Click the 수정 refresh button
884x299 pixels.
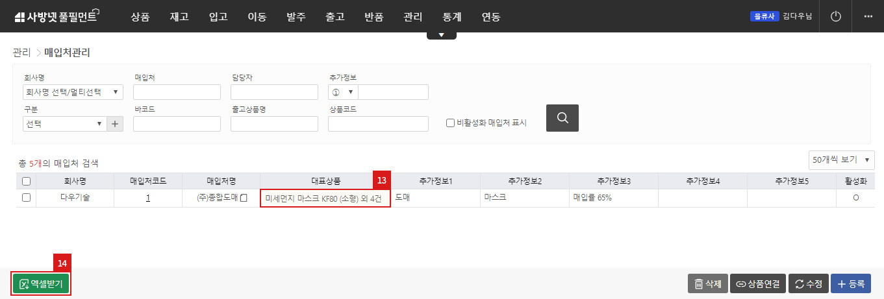[808, 284]
